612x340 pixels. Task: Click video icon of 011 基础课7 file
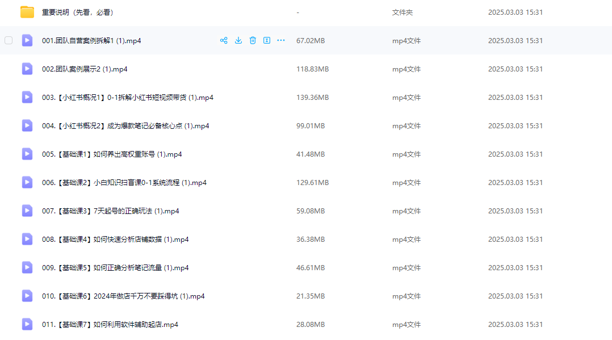pyautogui.click(x=27, y=324)
